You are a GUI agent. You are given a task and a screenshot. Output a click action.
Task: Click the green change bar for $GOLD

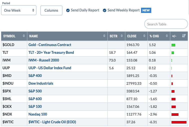tap(173, 45)
